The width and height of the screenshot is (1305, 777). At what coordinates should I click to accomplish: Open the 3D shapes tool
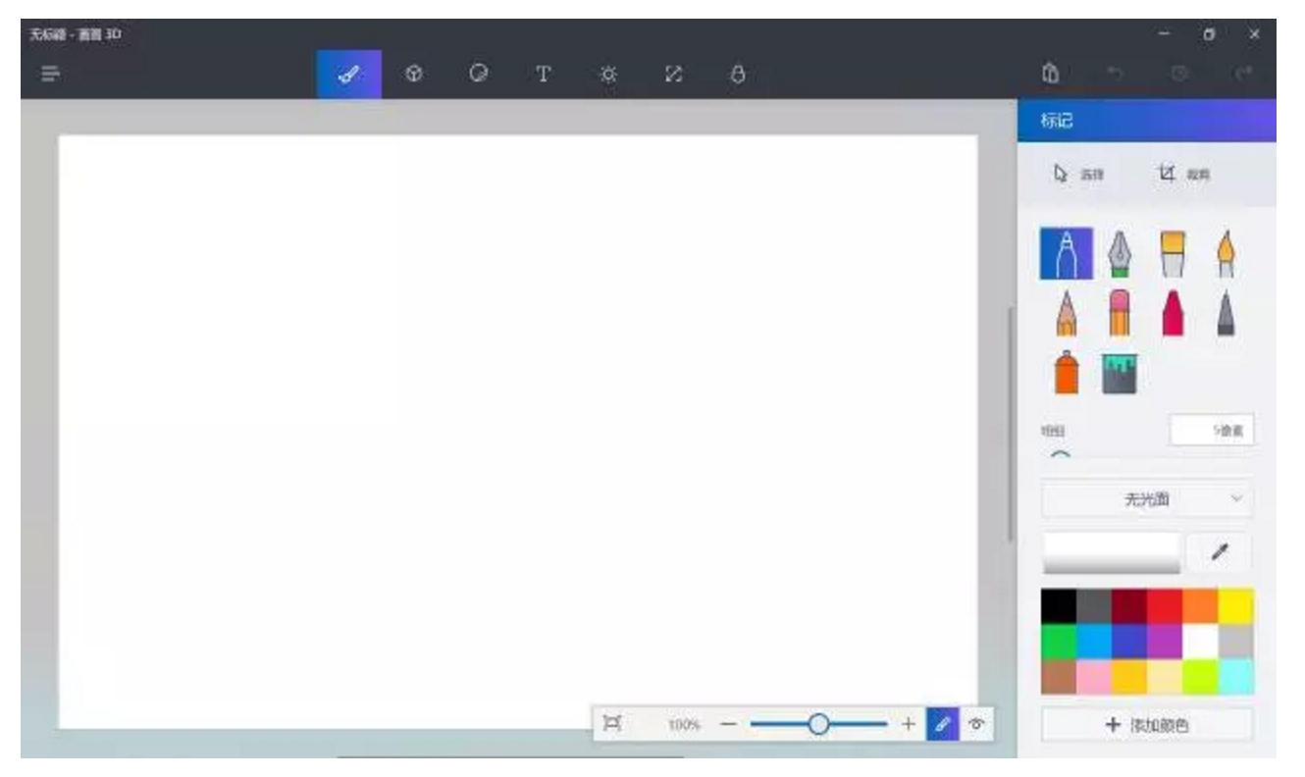click(414, 71)
